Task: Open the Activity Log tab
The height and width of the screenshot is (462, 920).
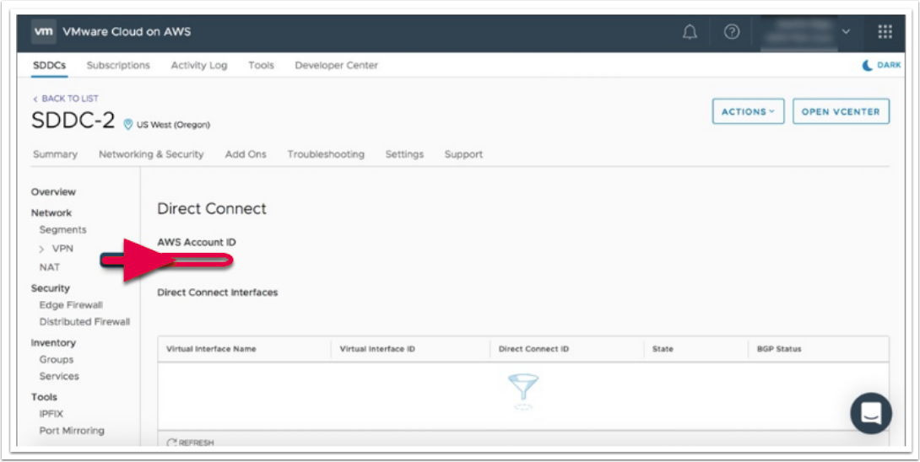Action: coord(199,65)
